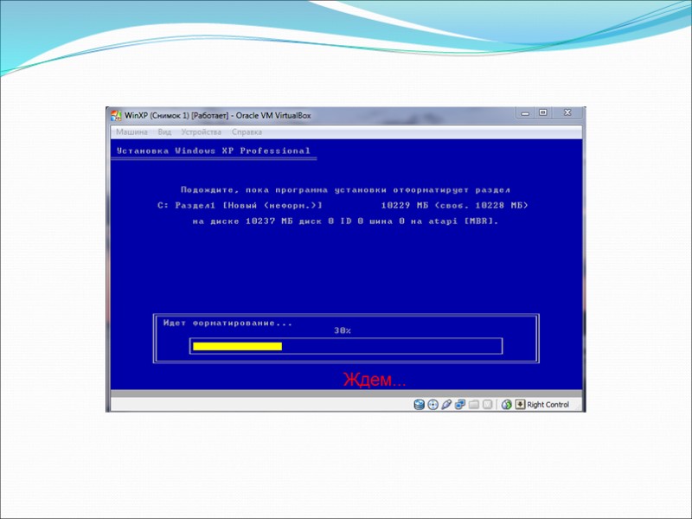Click the shared folders icon
The width and height of the screenshot is (692, 519).
coord(473,404)
